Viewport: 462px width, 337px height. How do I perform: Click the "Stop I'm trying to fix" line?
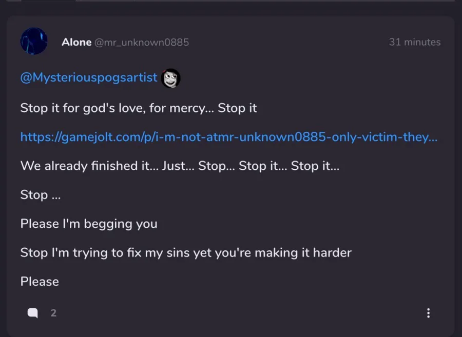click(x=186, y=252)
